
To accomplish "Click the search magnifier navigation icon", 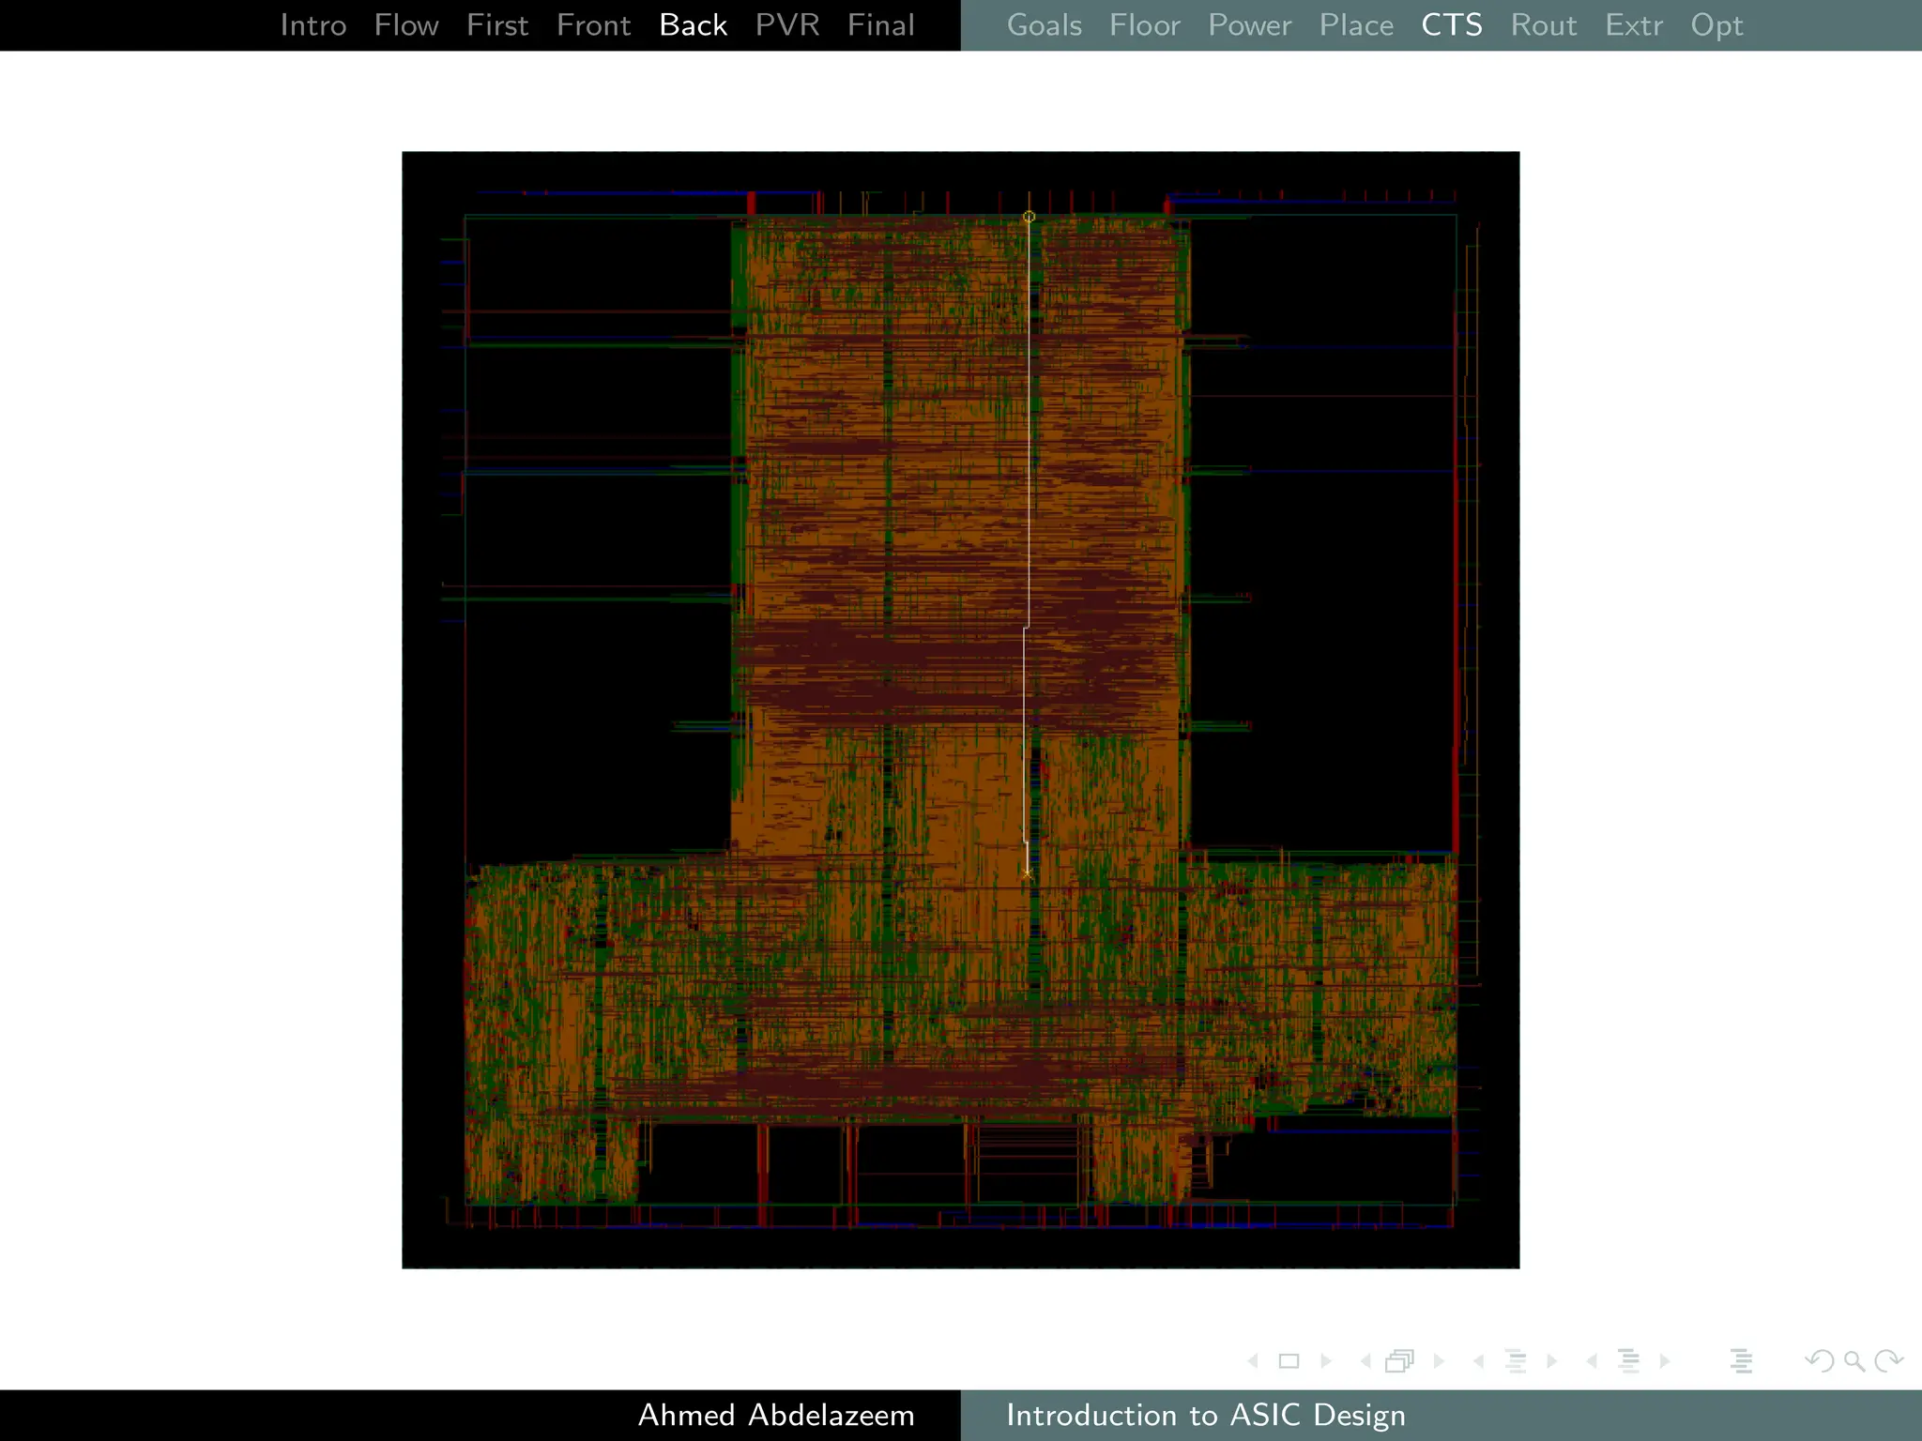I will 1853,1360.
